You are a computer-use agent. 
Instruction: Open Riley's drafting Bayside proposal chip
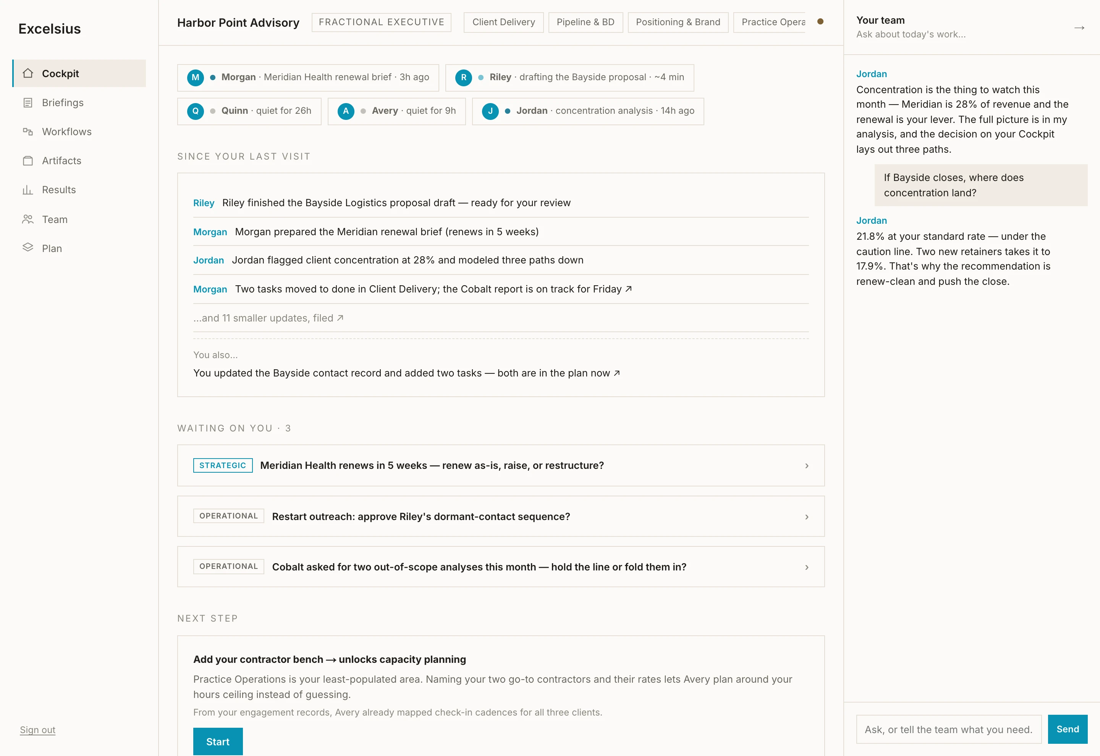[569, 78]
